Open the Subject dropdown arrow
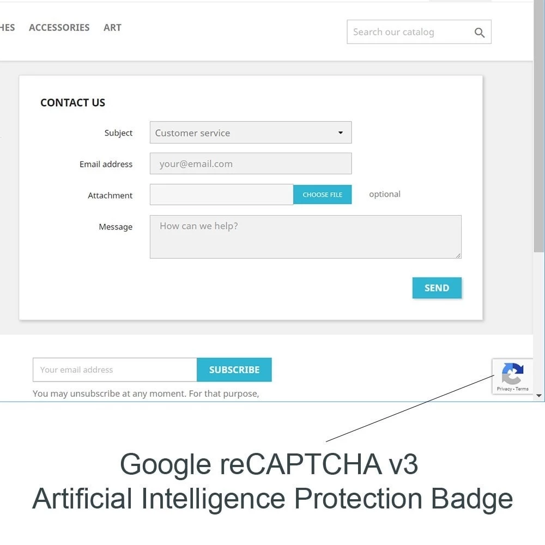Viewport: 545px width, 545px height. 341,132
